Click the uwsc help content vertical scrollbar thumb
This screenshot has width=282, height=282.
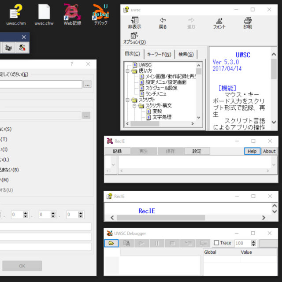point(274,69)
